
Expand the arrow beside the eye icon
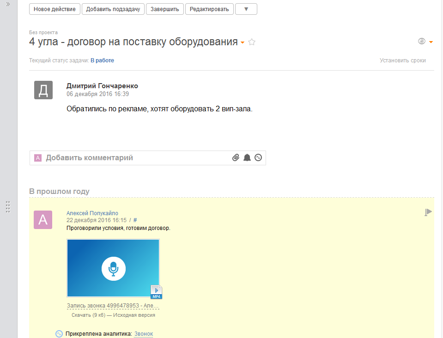[431, 41]
